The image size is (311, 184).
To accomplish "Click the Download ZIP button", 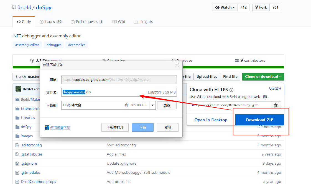I will coord(259,120).
